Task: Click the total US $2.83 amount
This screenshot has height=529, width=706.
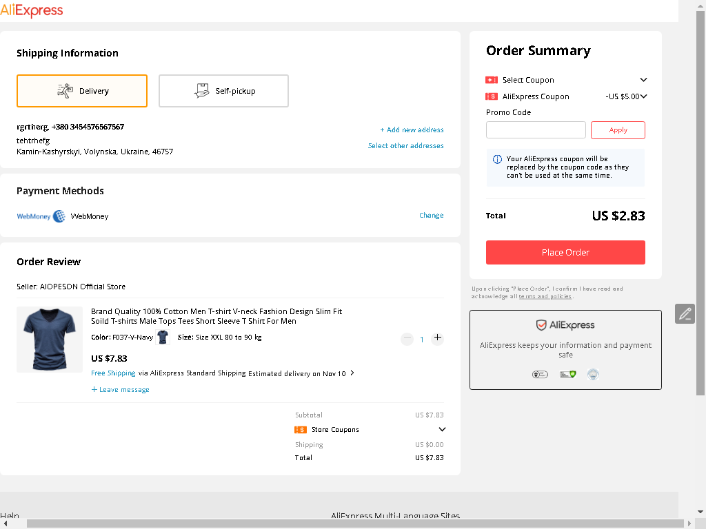Action: tap(618, 216)
